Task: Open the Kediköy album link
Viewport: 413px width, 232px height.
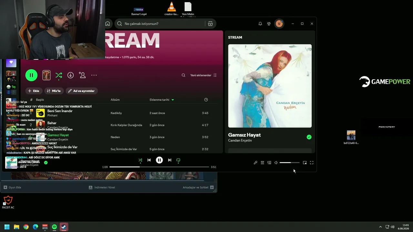Action: (116, 113)
